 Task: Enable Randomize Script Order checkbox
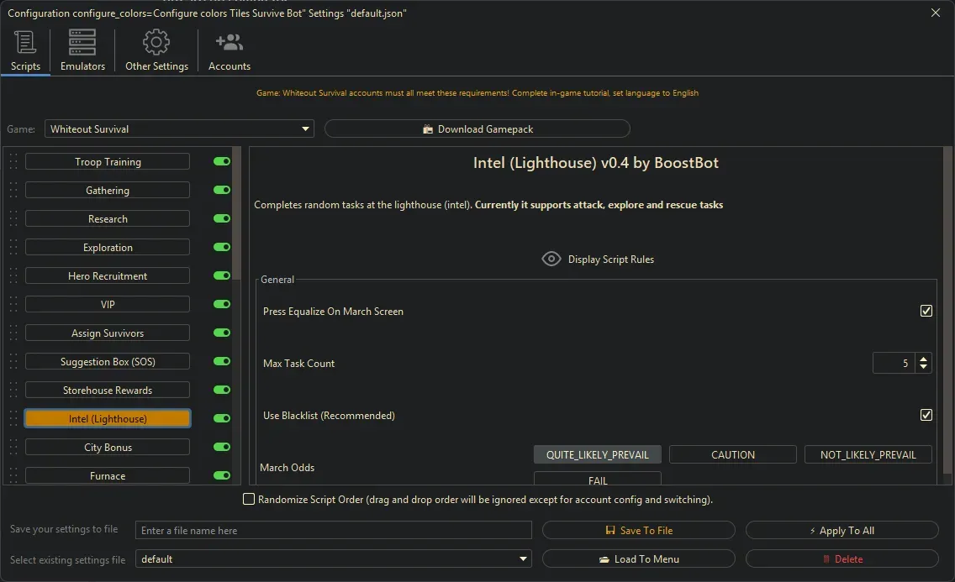pos(249,500)
